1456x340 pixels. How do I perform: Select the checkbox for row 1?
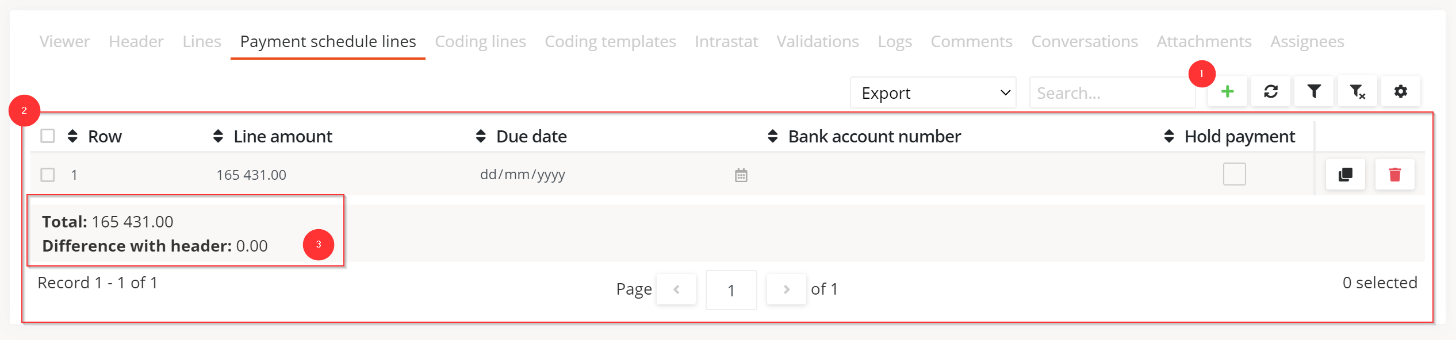[x=48, y=175]
